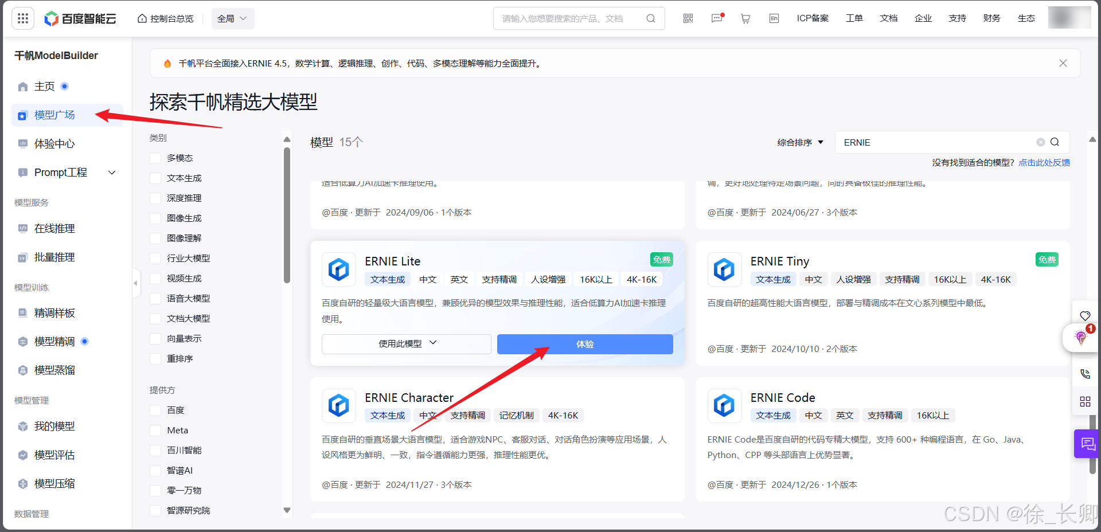Open the floating grid tools icon
Screen dimensions: 1101x532
1085,401
